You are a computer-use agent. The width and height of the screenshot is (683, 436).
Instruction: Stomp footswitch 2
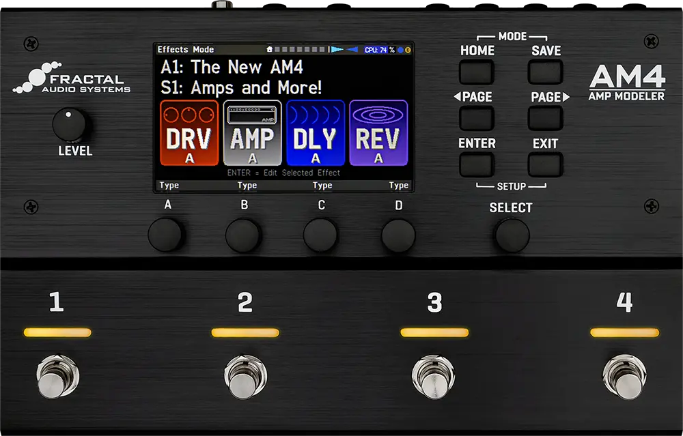(246, 377)
